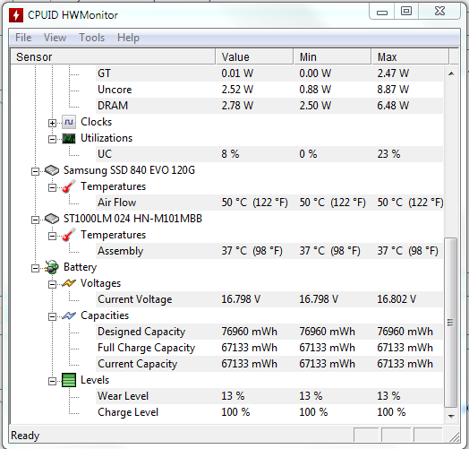Close the HWMonitor window
469x449 pixels.
[x=439, y=12]
